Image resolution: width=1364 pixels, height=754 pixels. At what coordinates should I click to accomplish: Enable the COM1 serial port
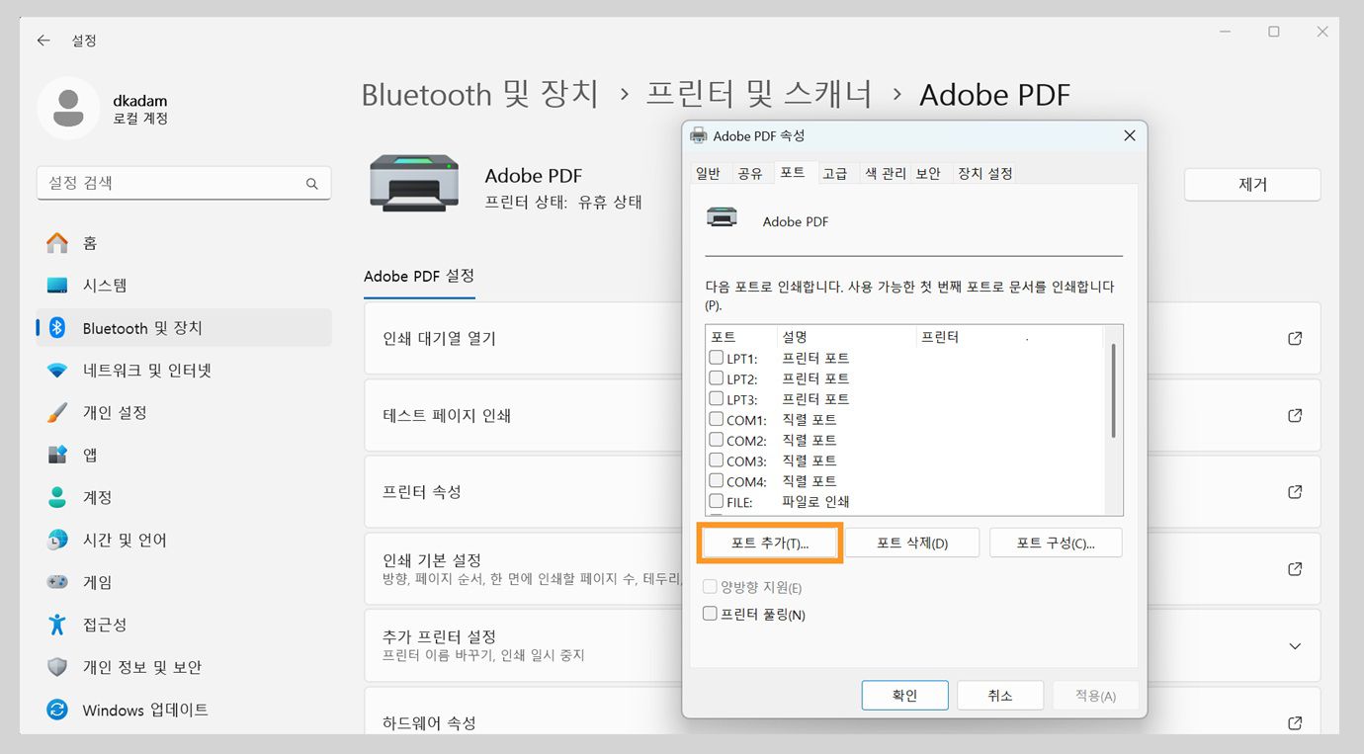click(714, 419)
